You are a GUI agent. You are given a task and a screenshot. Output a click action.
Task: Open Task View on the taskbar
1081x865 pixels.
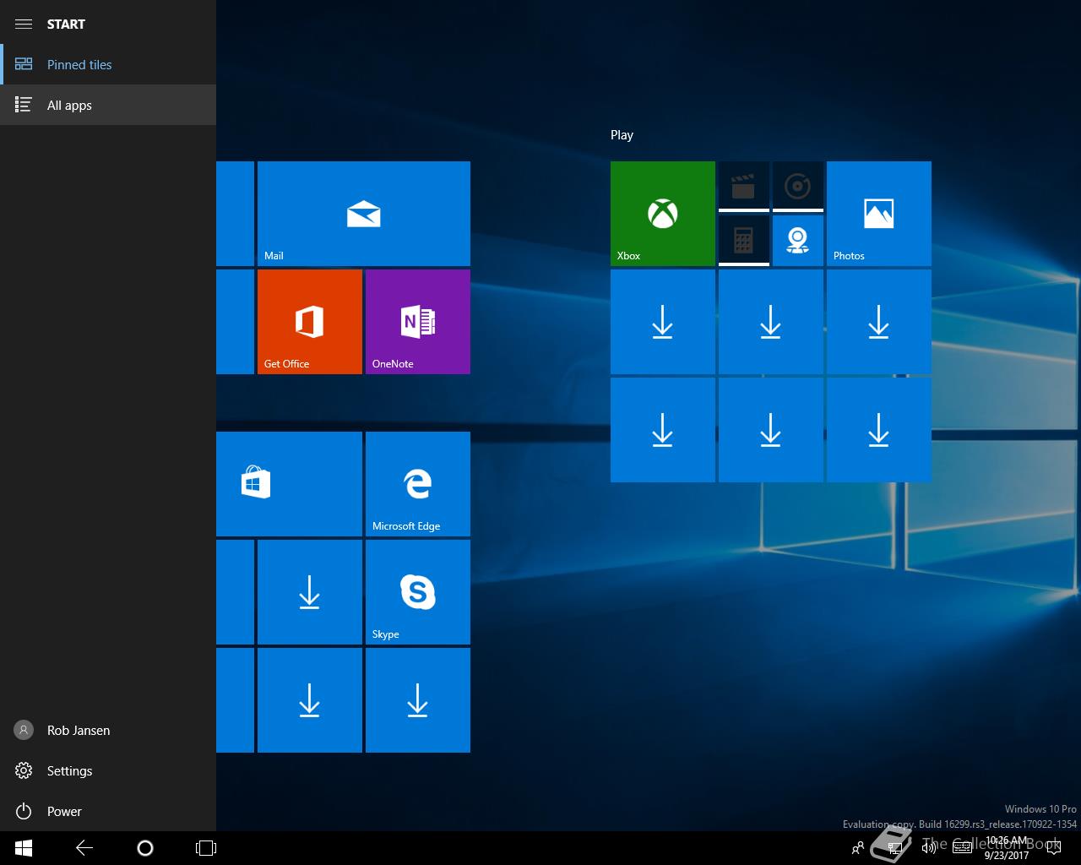206,848
